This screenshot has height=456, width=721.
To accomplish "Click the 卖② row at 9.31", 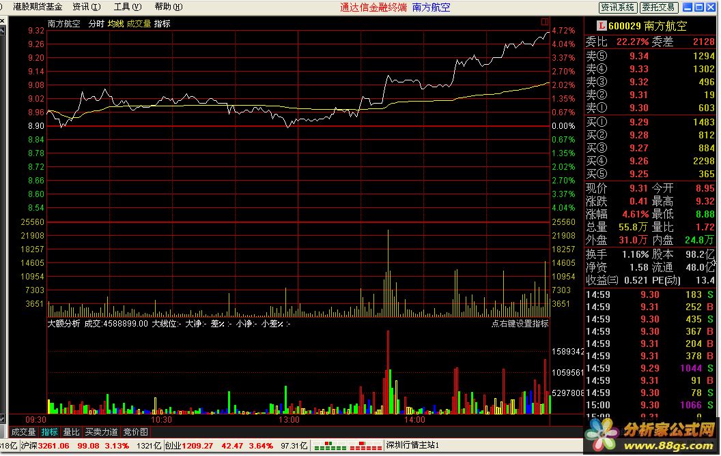I will (x=650, y=95).
